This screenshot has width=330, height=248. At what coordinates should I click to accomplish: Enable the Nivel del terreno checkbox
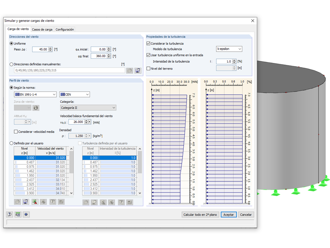coord(148,68)
